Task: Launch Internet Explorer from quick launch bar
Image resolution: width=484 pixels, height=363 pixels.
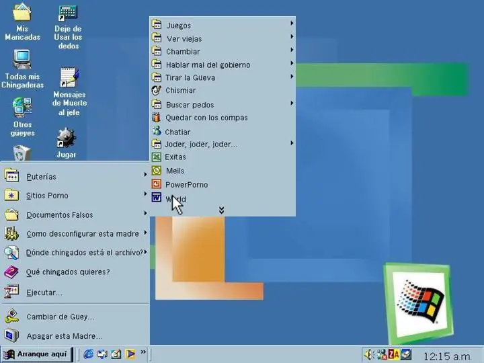Action: point(89,354)
